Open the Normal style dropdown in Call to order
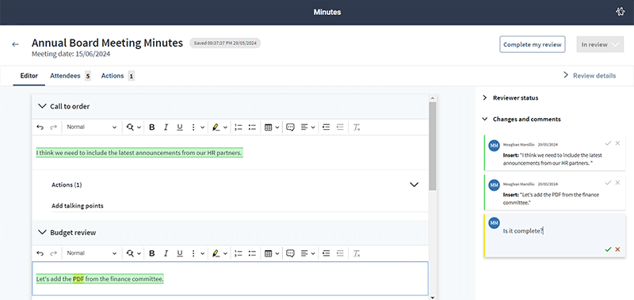The height and width of the screenshot is (300, 634). click(91, 127)
